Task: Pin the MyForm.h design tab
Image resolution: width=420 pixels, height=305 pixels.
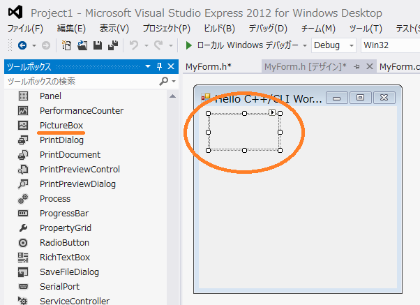Action: click(x=357, y=66)
